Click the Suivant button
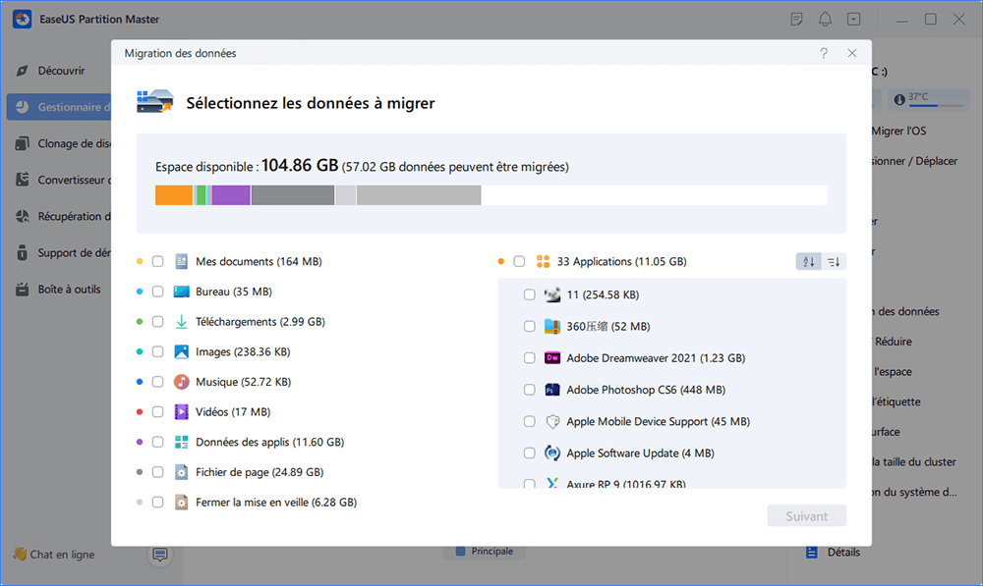983x586 pixels. click(x=807, y=516)
